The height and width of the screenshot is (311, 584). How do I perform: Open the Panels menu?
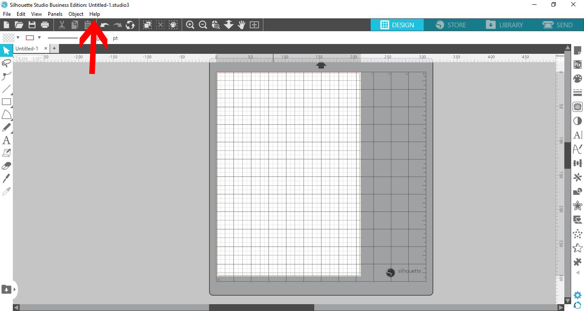point(55,14)
